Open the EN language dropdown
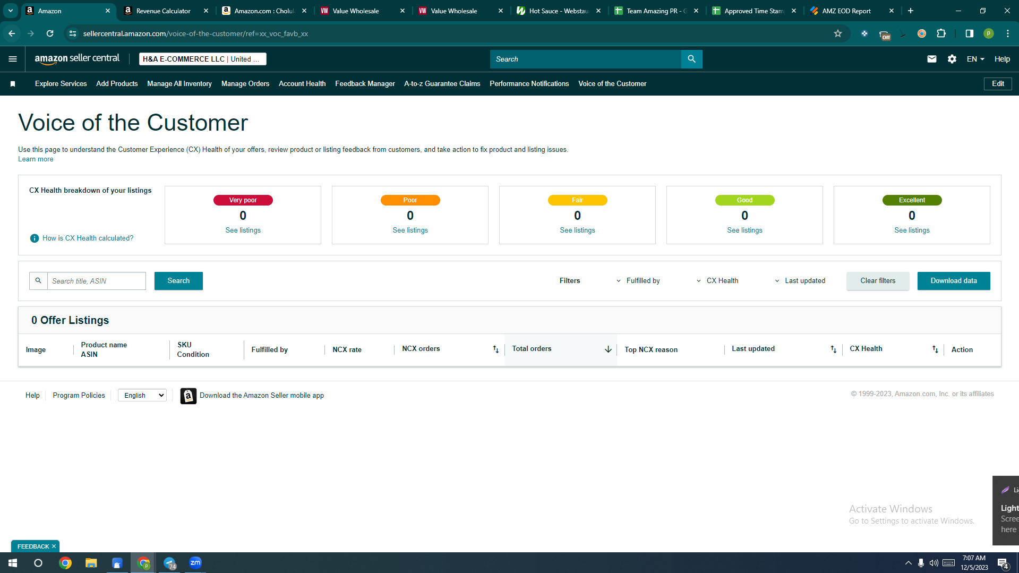Viewport: 1019px width, 573px height. click(x=975, y=59)
